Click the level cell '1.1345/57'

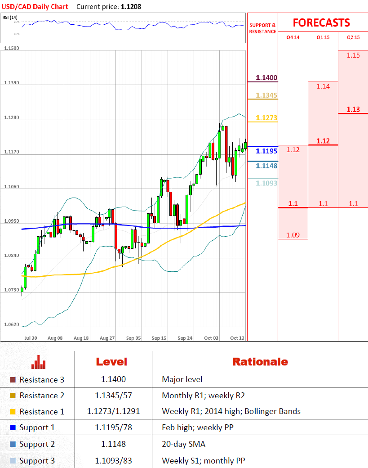tap(113, 396)
